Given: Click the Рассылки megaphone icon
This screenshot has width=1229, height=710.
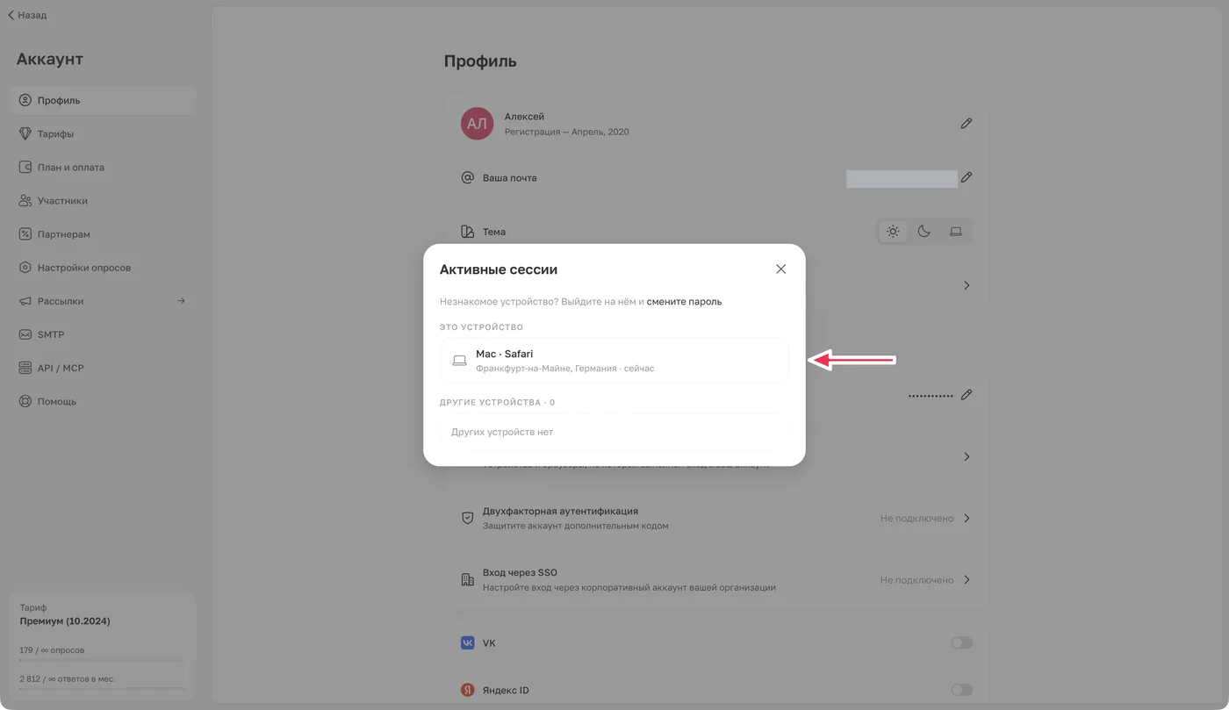Looking at the screenshot, I should [x=25, y=301].
